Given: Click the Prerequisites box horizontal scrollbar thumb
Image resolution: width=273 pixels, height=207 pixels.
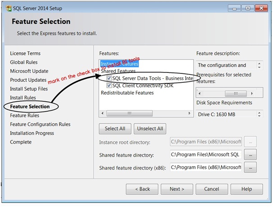Looking at the screenshot, I should click(x=236, y=94).
